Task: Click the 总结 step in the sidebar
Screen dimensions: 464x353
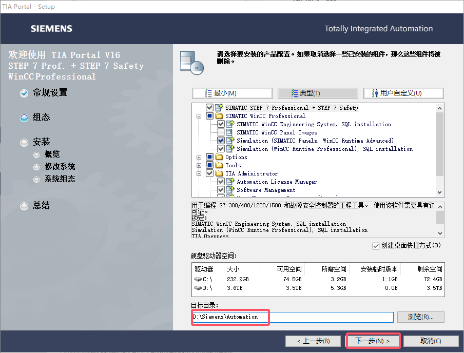Action: [41, 205]
